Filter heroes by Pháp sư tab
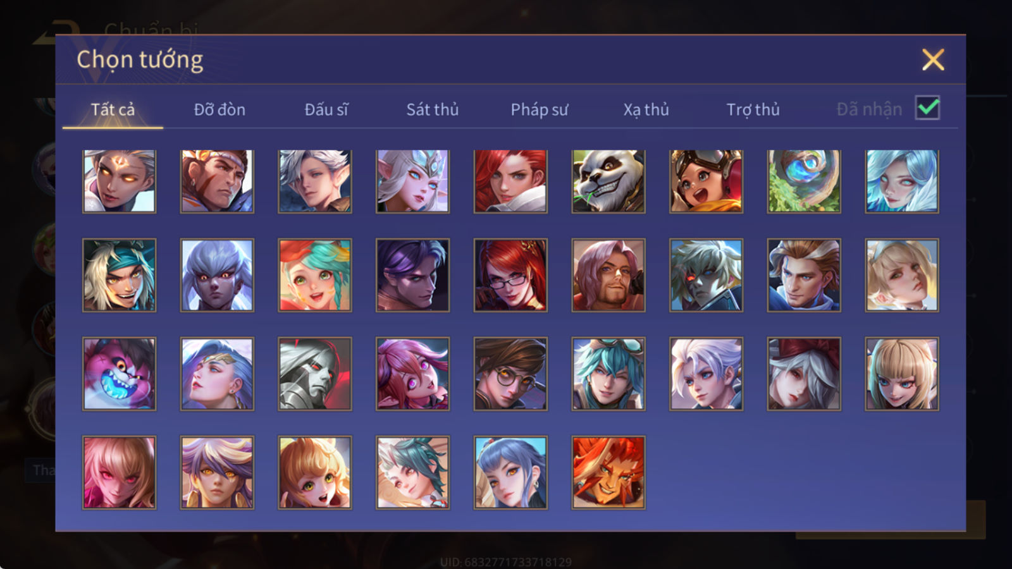Screen dimensions: 1012x569 click(x=540, y=109)
